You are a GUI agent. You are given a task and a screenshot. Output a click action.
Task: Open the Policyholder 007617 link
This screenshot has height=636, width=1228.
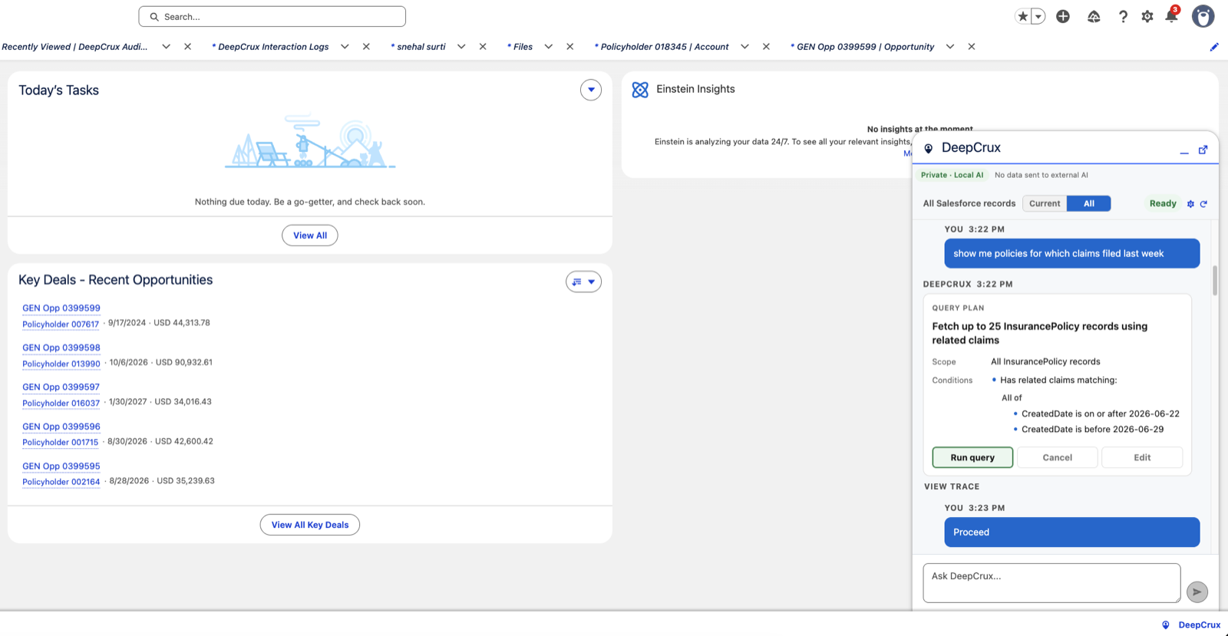[x=61, y=325]
